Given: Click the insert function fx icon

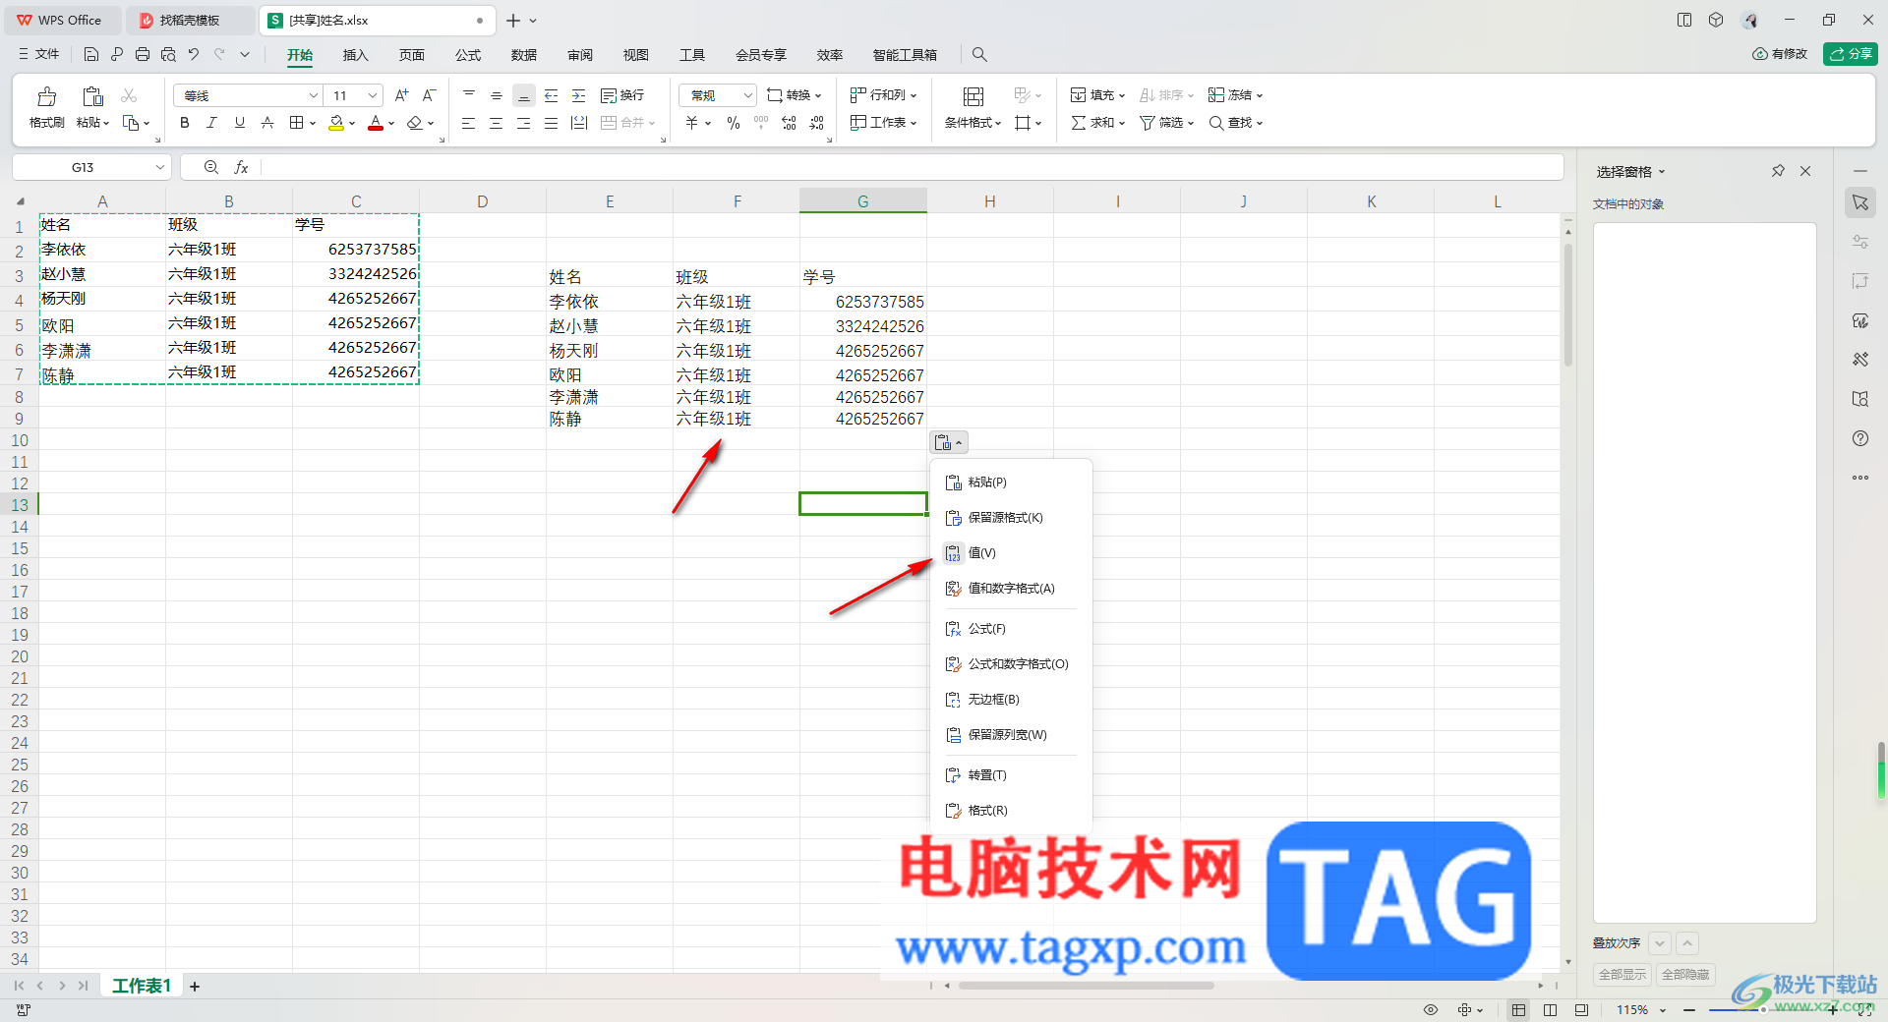Looking at the screenshot, I should [241, 167].
